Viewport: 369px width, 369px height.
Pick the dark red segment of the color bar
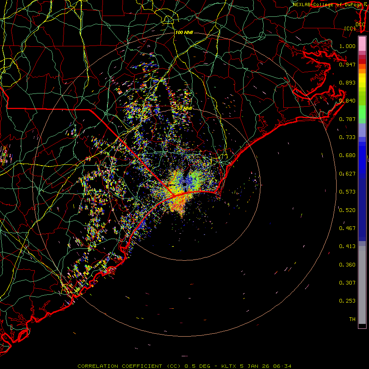pyautogui.click(x=362, y=61)
